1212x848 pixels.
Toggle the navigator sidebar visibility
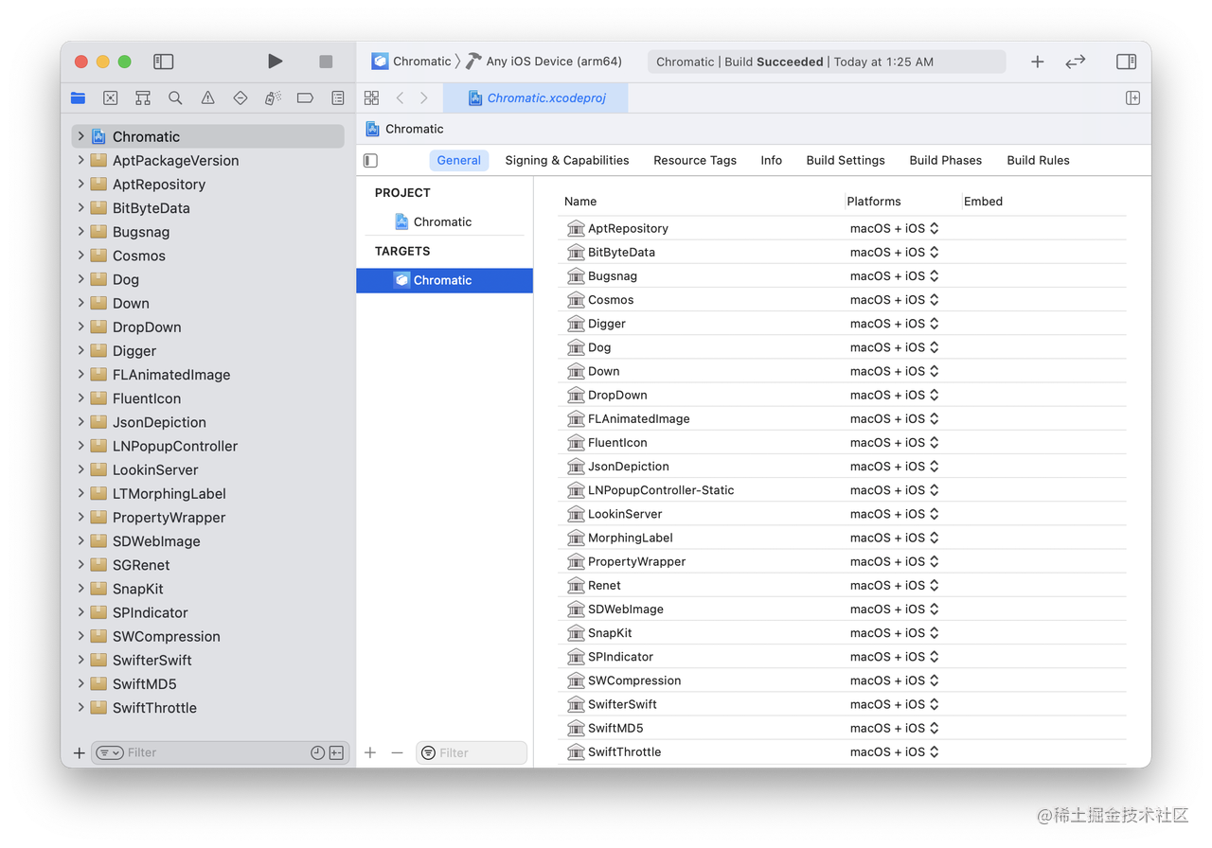[163, 62]
